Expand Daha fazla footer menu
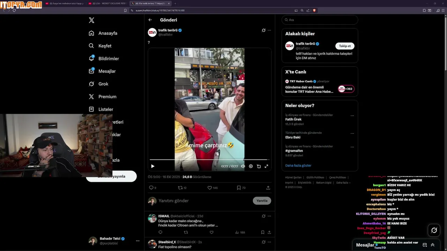The height and width of the screenshot is (251, 447). pos(343,183)
